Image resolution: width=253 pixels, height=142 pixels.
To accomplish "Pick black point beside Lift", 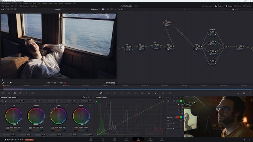I will tap(5, 105).
